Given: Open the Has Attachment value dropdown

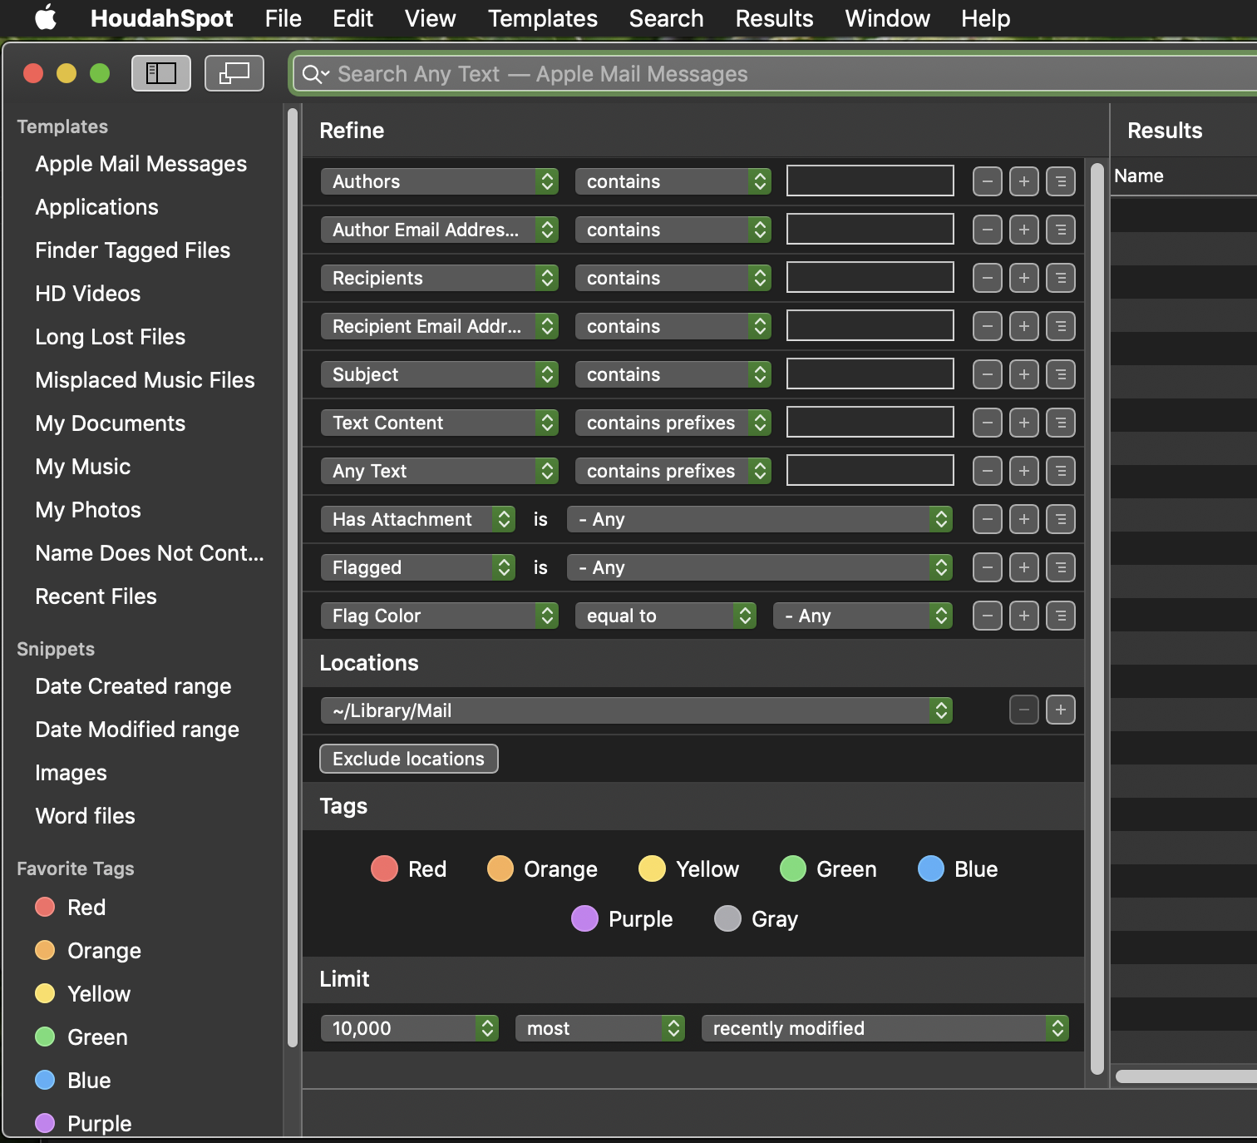Looking at the screenshot, I should pyautogui.click(x=760, y=519).
